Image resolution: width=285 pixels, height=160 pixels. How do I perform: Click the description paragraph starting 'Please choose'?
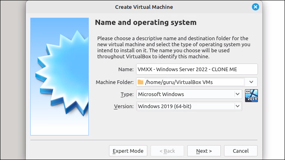click(x=174, y=47)
